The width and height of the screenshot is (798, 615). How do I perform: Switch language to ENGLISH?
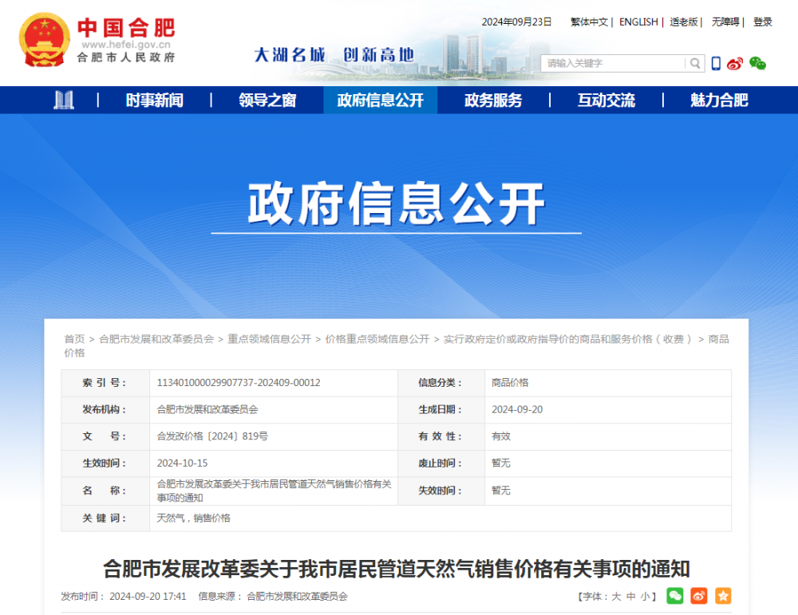pos(638,22)
